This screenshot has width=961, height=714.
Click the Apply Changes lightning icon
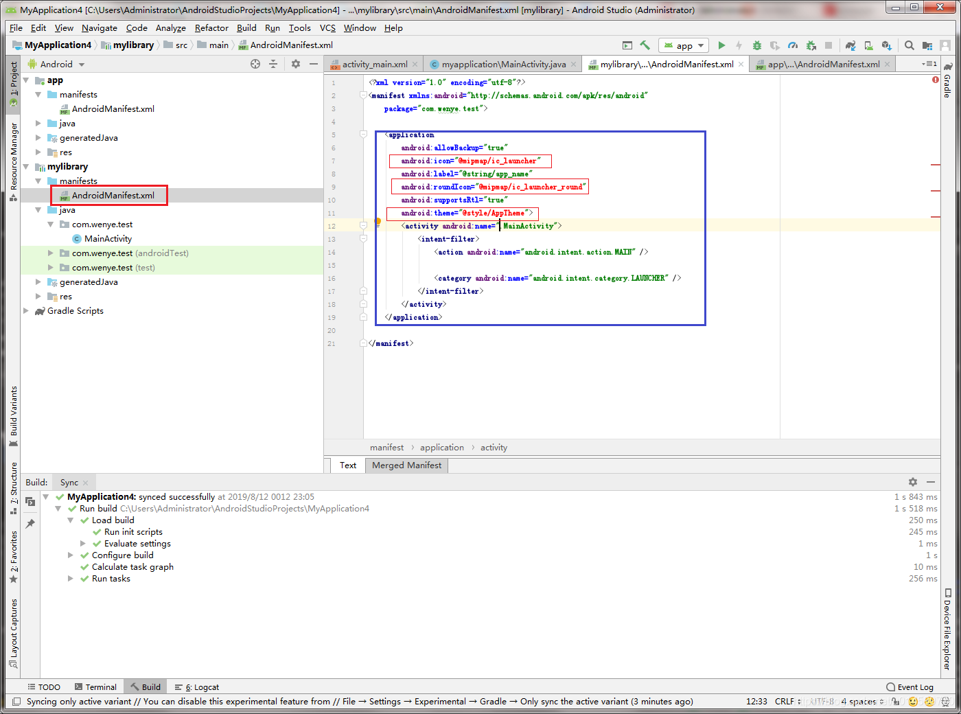(739, 45)
